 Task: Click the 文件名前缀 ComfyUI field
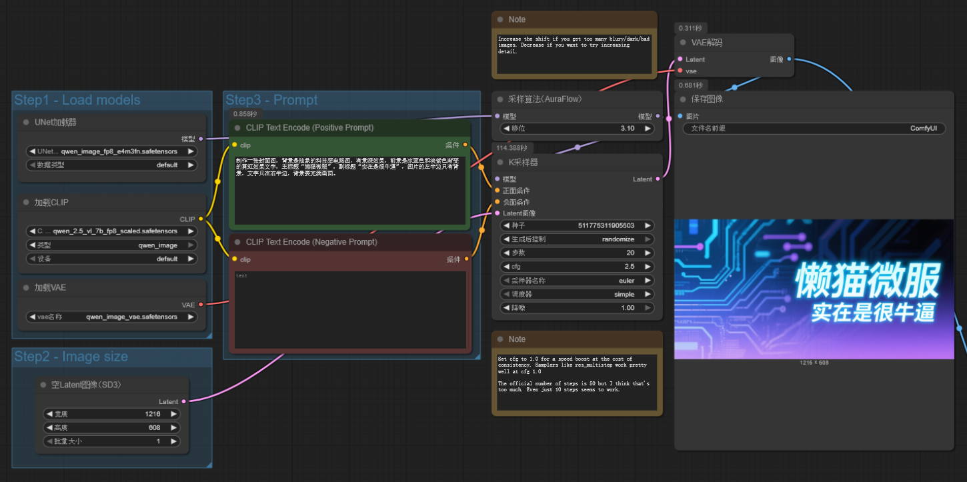click(x=814, y=129)
